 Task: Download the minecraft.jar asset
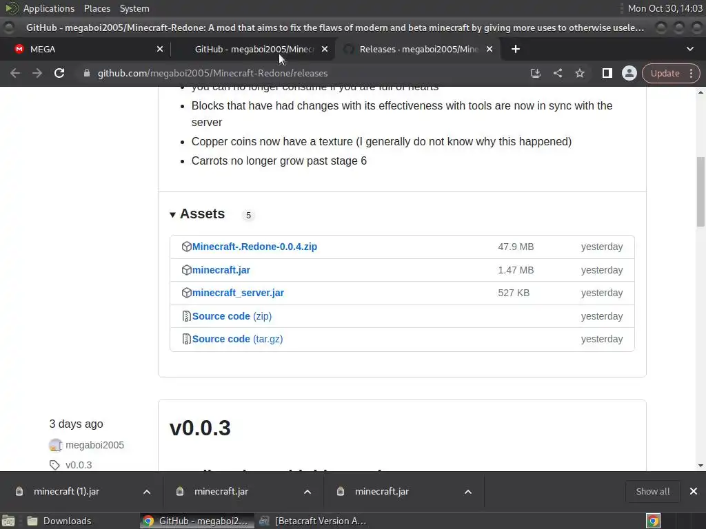point(221,270)
